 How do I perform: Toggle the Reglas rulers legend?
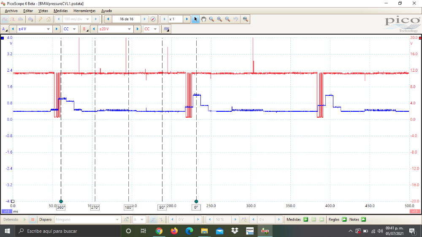click(344, 220)
